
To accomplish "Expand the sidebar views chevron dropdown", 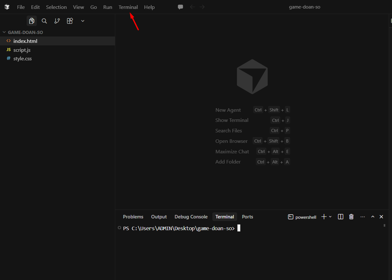I will tap(83, 21).
